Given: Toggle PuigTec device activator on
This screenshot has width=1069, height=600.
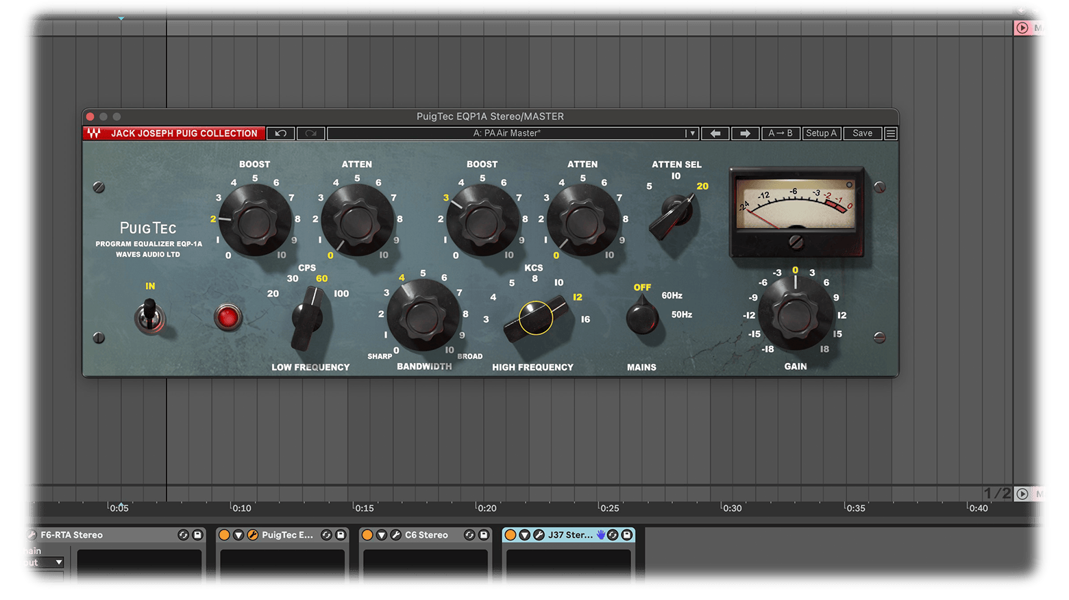Looking at the screenshot, I should (x=224, y=535).
